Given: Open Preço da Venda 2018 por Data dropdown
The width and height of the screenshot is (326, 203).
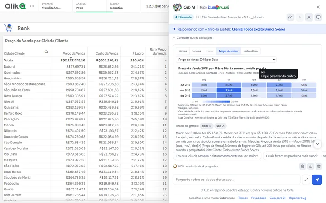Looking at the screenshot, I should coord(226,60).
